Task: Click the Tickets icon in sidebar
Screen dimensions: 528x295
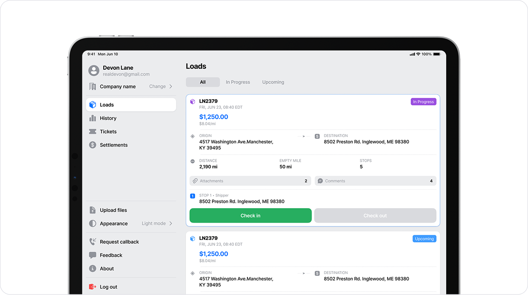Action: click(93, 131)
